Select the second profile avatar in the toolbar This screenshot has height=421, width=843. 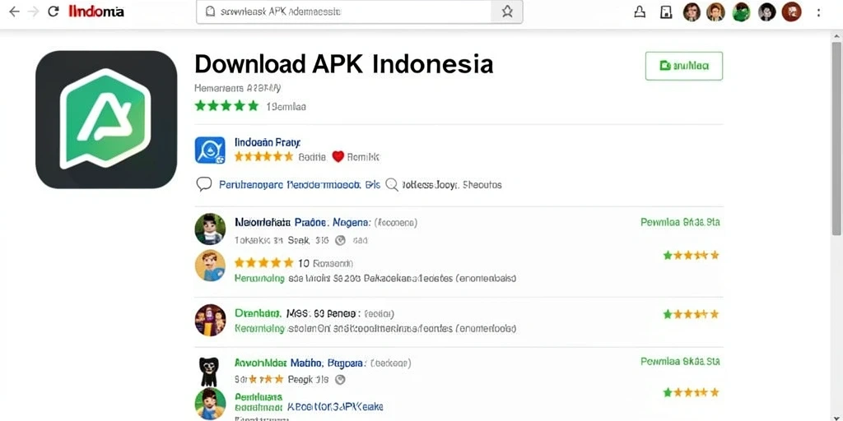[715, 12]
